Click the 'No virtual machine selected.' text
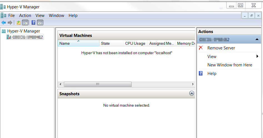 126,105
